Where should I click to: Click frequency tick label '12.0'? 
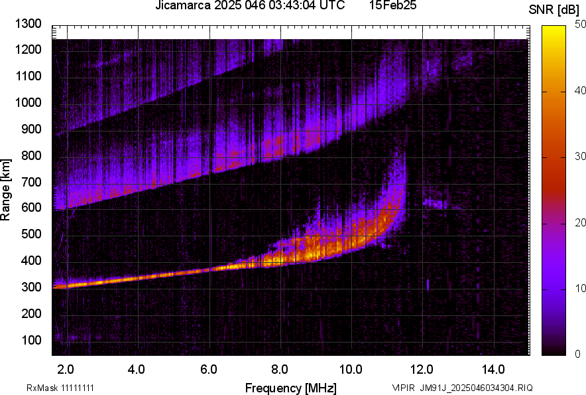(422, 370)
